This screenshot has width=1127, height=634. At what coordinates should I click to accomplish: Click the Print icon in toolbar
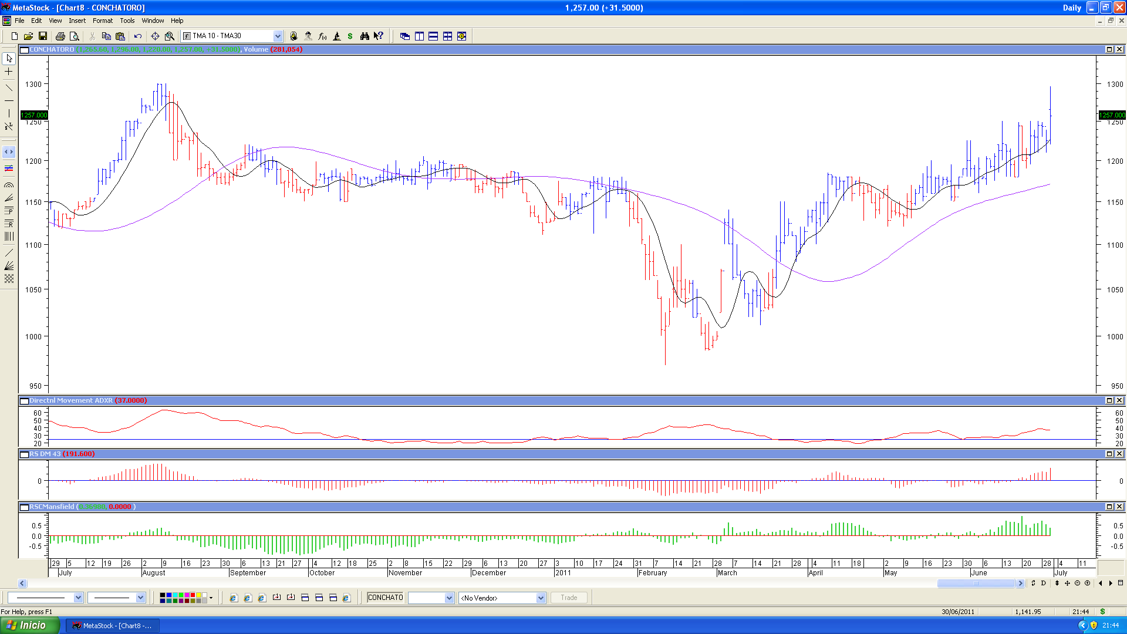coord(60,36)
